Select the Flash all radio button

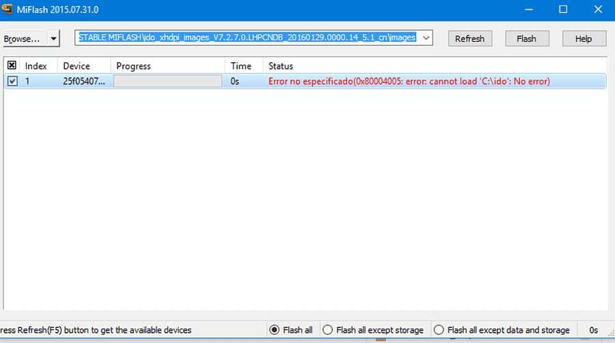[291, 330]
